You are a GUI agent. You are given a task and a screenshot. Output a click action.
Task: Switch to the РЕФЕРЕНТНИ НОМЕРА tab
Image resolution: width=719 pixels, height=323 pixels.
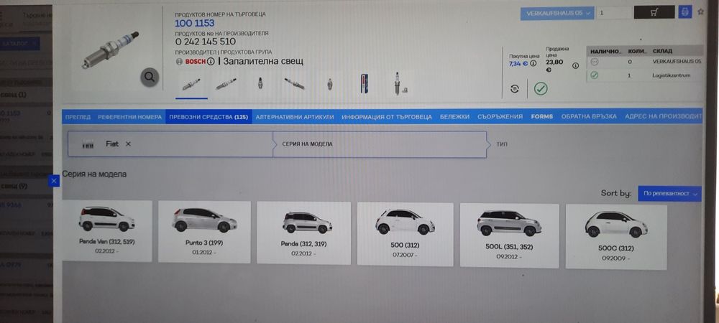coord(129,117)
